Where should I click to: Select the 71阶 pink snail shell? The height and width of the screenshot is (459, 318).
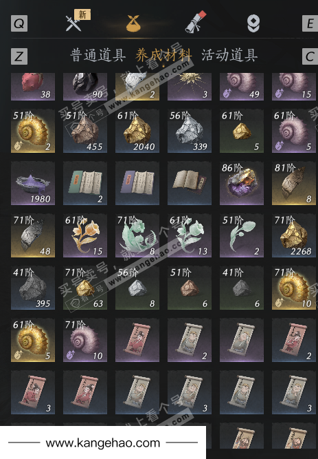click(x=85, y=340)
